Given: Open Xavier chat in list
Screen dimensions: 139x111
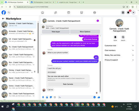Looking at the screenshot, I should [19, 79].
